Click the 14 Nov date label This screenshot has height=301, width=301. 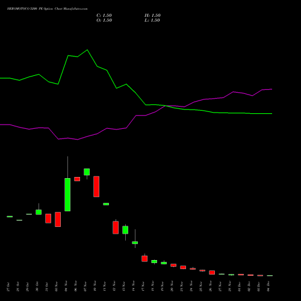click(134, 286)
